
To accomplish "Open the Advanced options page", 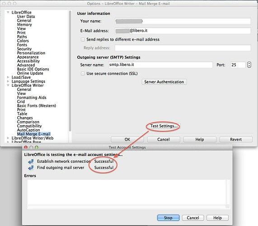I will (26, 65).
